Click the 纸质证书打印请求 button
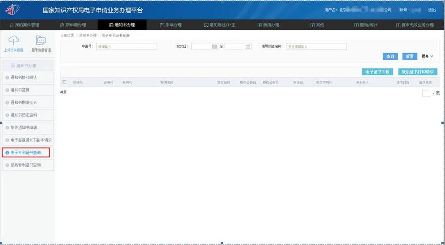 417,72
